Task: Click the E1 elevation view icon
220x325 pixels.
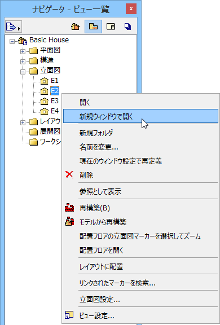Action: click(44, 81)
